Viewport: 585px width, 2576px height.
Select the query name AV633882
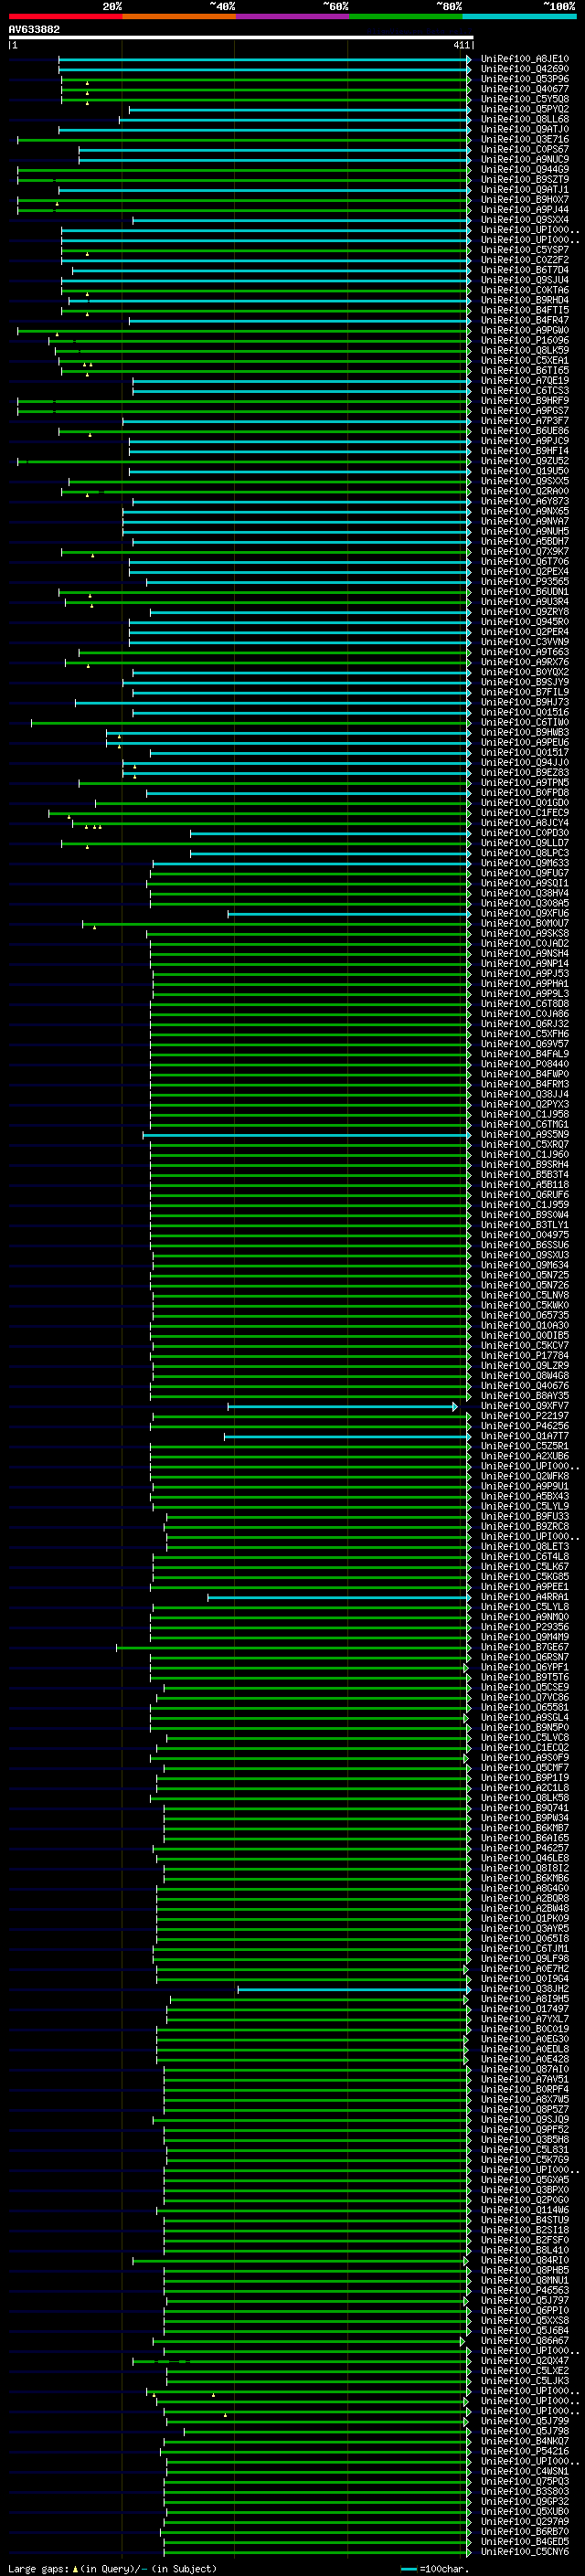tap(34, 29)
